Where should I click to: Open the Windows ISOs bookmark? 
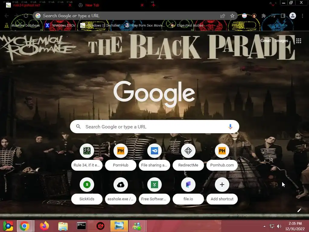(60, 25)
